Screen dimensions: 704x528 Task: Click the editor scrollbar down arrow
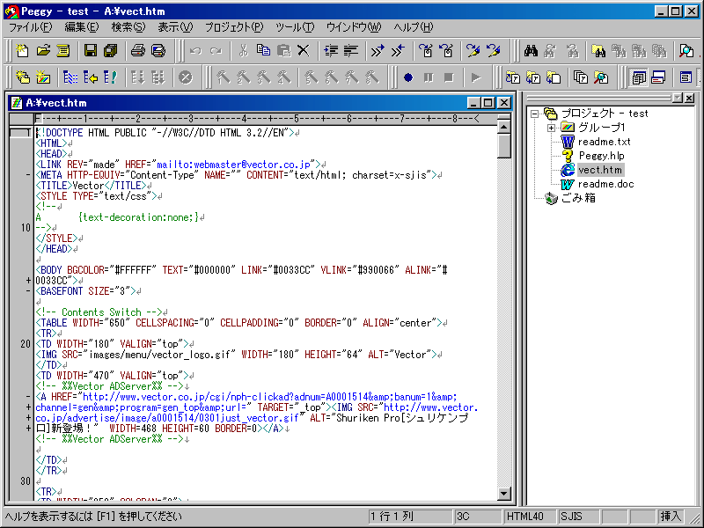pyautogui.click(x=503, y=494)
